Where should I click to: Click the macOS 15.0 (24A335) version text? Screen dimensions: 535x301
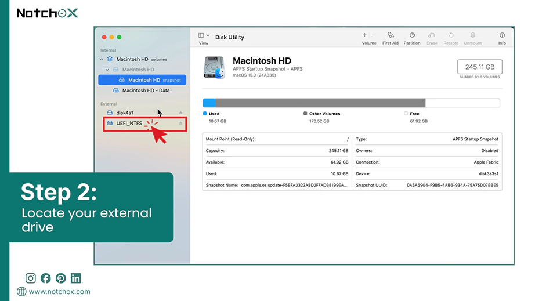[x=254, y=75]
